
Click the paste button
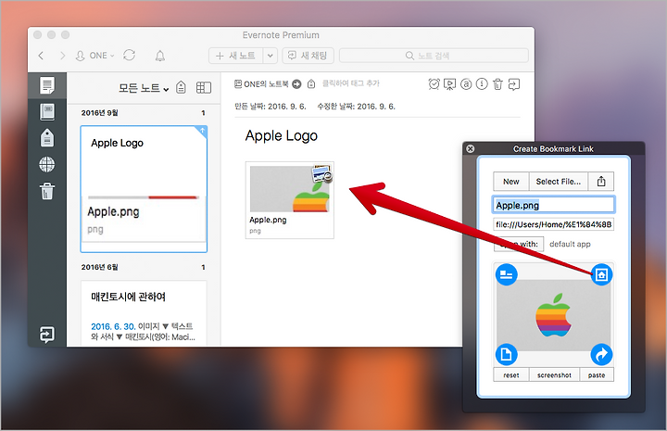pyautogui.click(x=597, y=375)
